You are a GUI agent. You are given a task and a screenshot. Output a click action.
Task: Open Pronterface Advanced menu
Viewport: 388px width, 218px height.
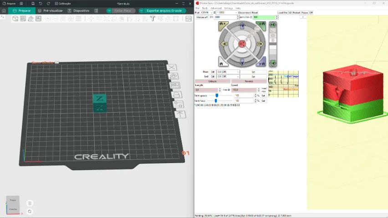tap(216, 8)
